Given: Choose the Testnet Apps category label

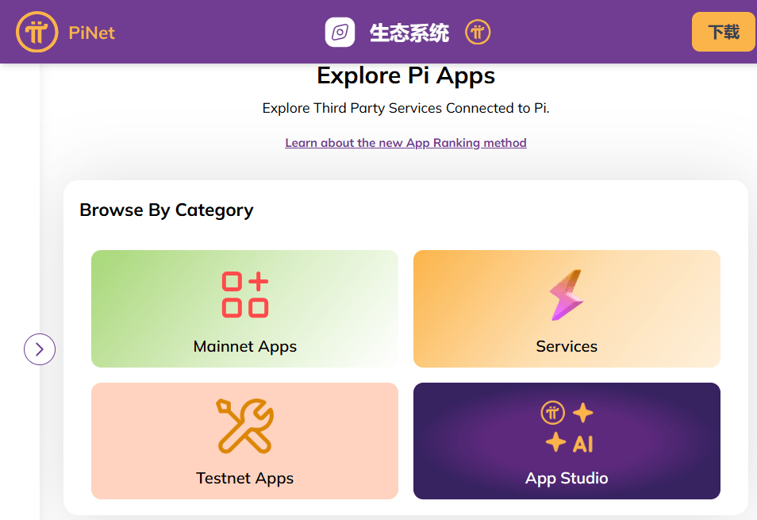Looking at the screenshot, I should (244, 479).
